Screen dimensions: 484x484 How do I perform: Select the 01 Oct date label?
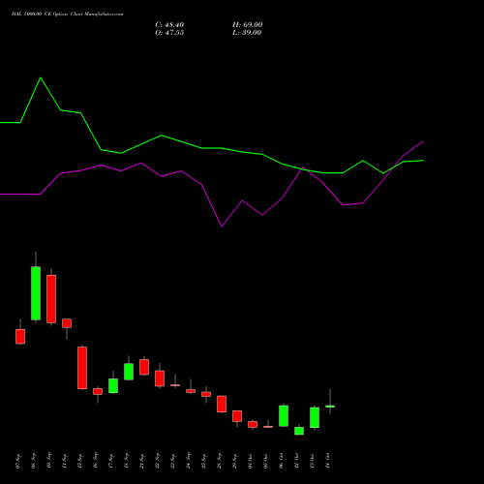(251, 461)
